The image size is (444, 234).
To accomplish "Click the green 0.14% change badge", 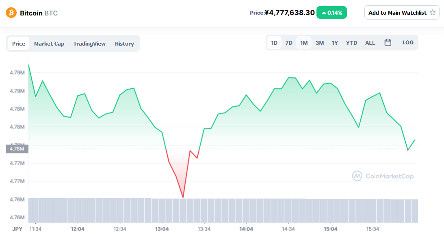I will click(331, 13).
